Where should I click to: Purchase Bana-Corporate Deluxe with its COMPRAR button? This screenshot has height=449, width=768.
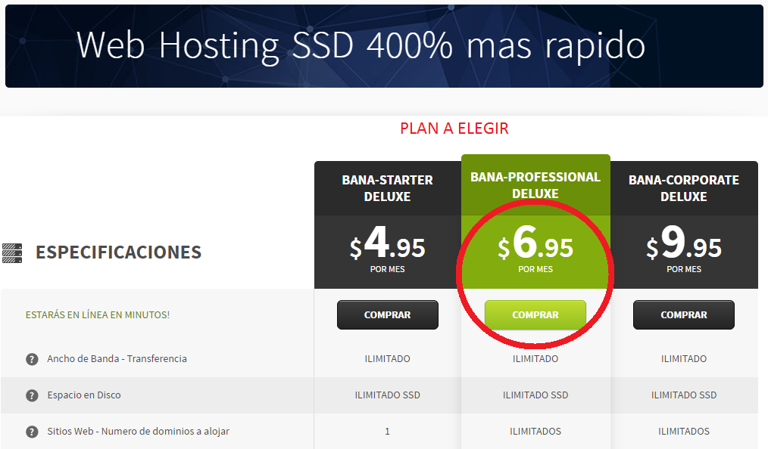pyautogui.click(x=684, y=314)
